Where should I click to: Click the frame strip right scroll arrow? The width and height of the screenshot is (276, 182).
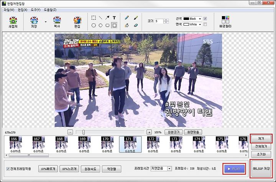click(246, 155)
